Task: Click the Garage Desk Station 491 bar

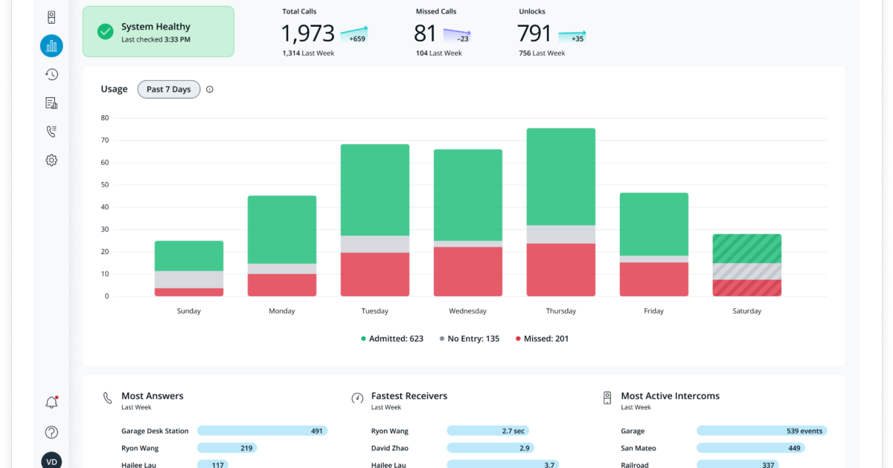Action: click(x=262, y=431)
